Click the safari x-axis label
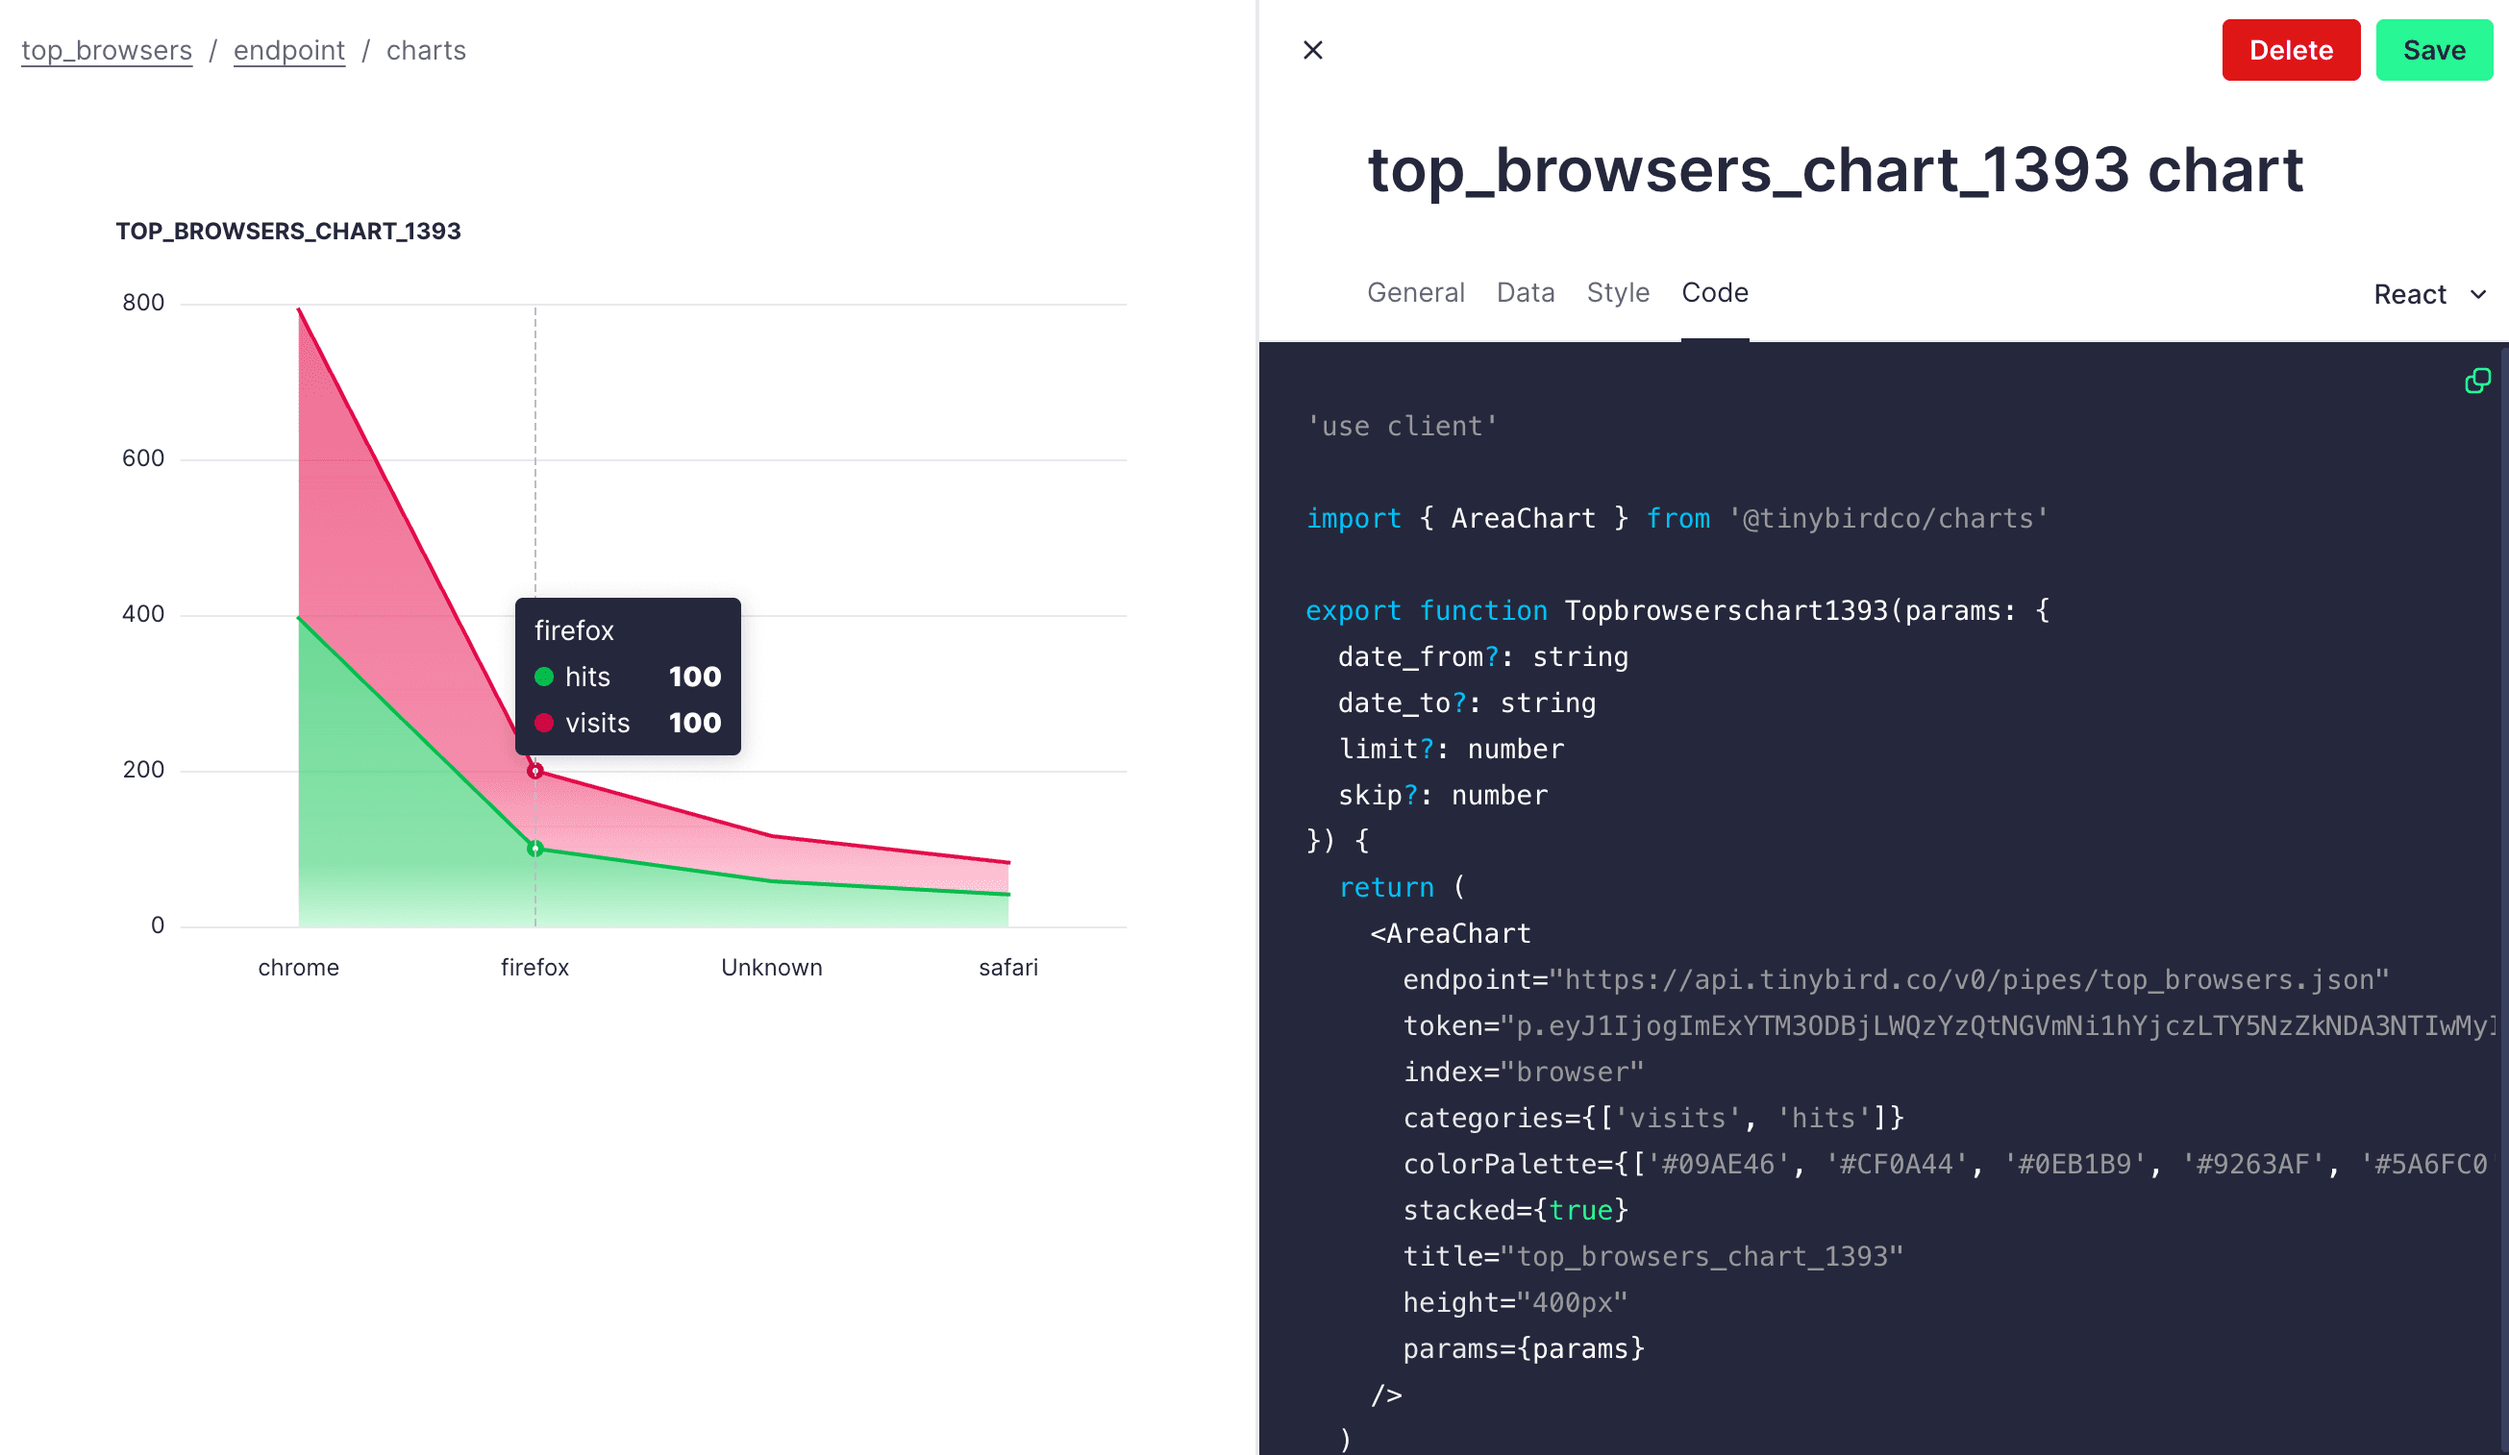 [1007, 968]
